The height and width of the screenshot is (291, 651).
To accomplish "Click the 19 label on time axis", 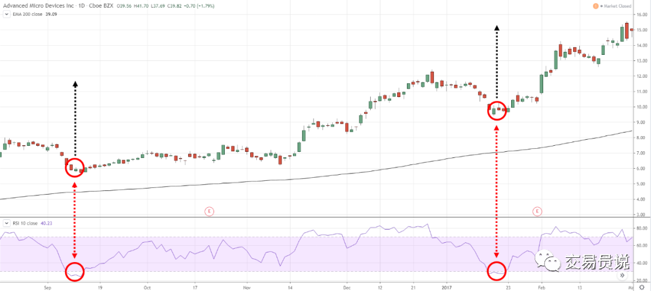I will pyautogui.click(x=99, y=287).
